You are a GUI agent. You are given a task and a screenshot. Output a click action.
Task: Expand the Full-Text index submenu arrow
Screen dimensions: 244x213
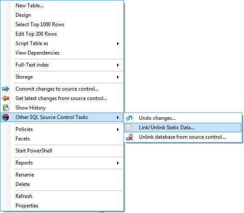[x=118, y=65]
